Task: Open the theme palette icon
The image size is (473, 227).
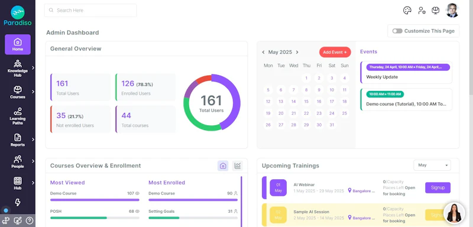Action: (x=407, y=11)
